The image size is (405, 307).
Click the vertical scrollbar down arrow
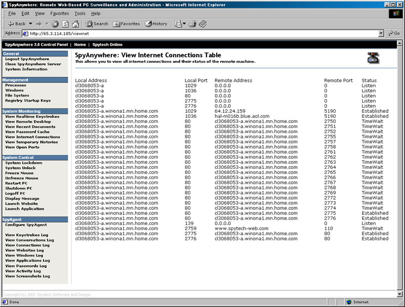(x=399, y=294)
